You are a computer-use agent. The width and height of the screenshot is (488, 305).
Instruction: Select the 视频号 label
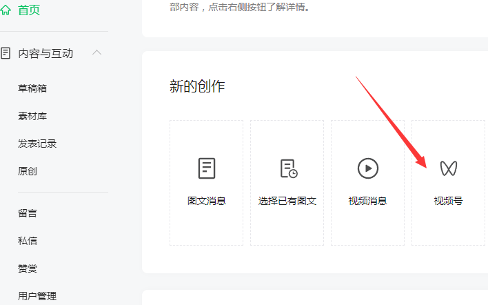point(448,201)
